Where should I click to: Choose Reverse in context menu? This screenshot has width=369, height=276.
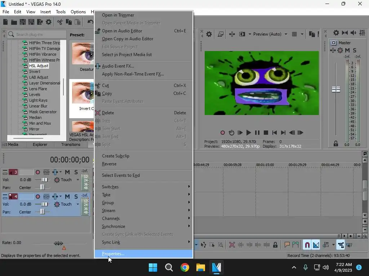[x=143, y=164]
